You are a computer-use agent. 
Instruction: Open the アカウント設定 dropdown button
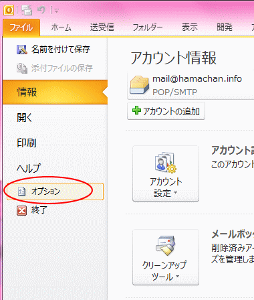tap(166, 173)
